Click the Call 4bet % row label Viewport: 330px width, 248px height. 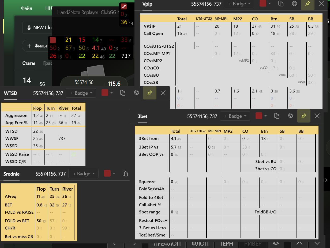click(x=150, y=205)
